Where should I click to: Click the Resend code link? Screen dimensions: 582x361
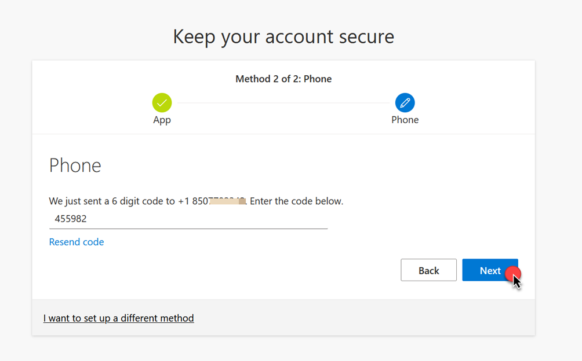tap(76, 242)
